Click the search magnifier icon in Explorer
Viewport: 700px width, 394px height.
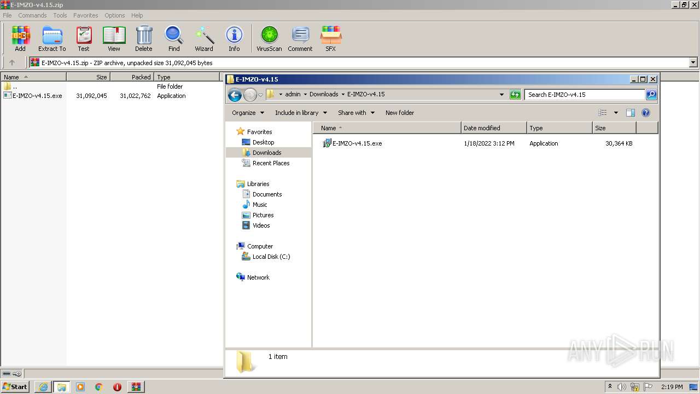(651, 95)
